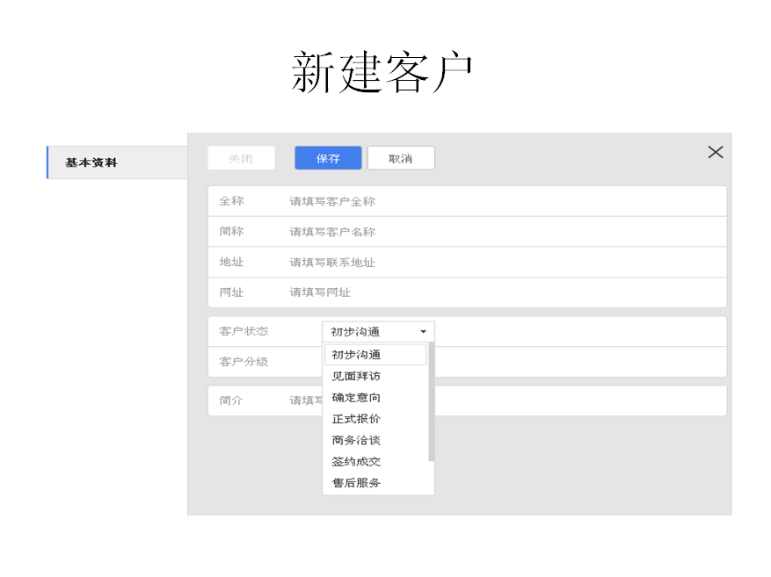Close the dialog with the X icon
The width and height of the screenshot is (771, 577).
tap(715, 152)
